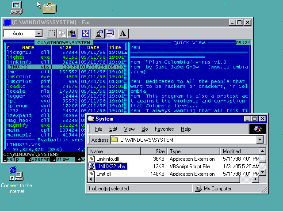Expand the Address bar dropdown arrow
The height and width of the screenshot is (212, 283).
tap(260, 140)
